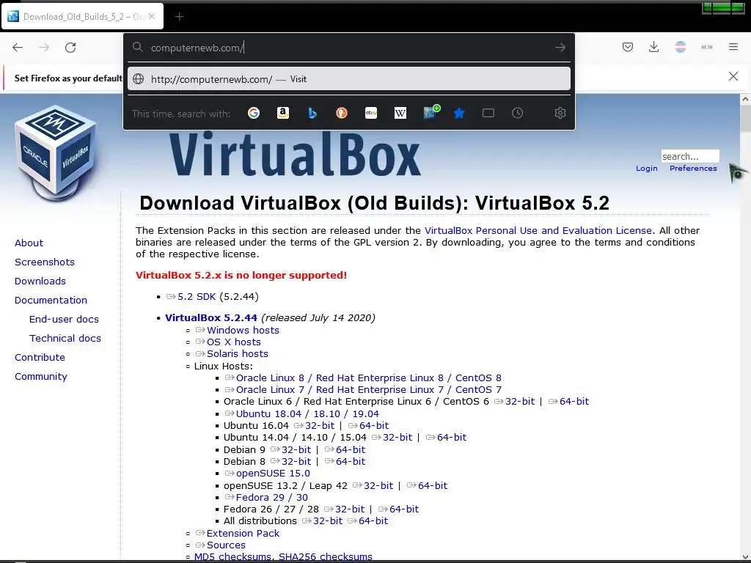Click in the address bar text field

coord(348,48)
